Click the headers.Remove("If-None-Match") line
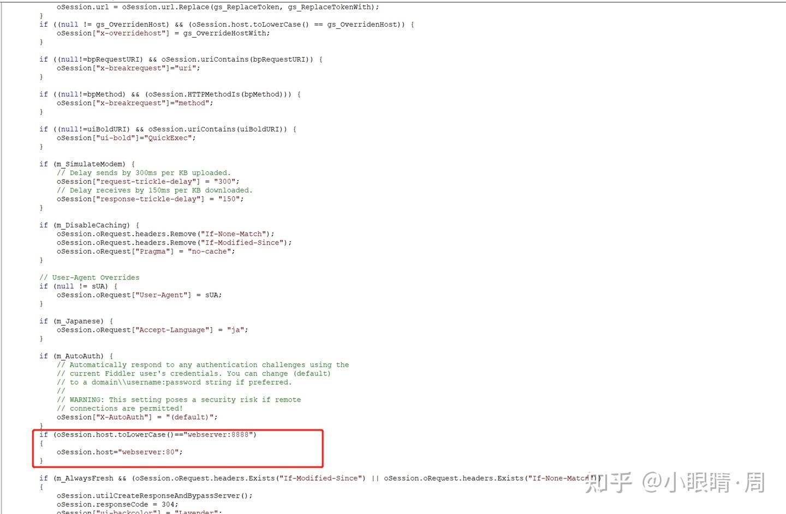This screenshot has height=514, width=786. click(165, 234)
